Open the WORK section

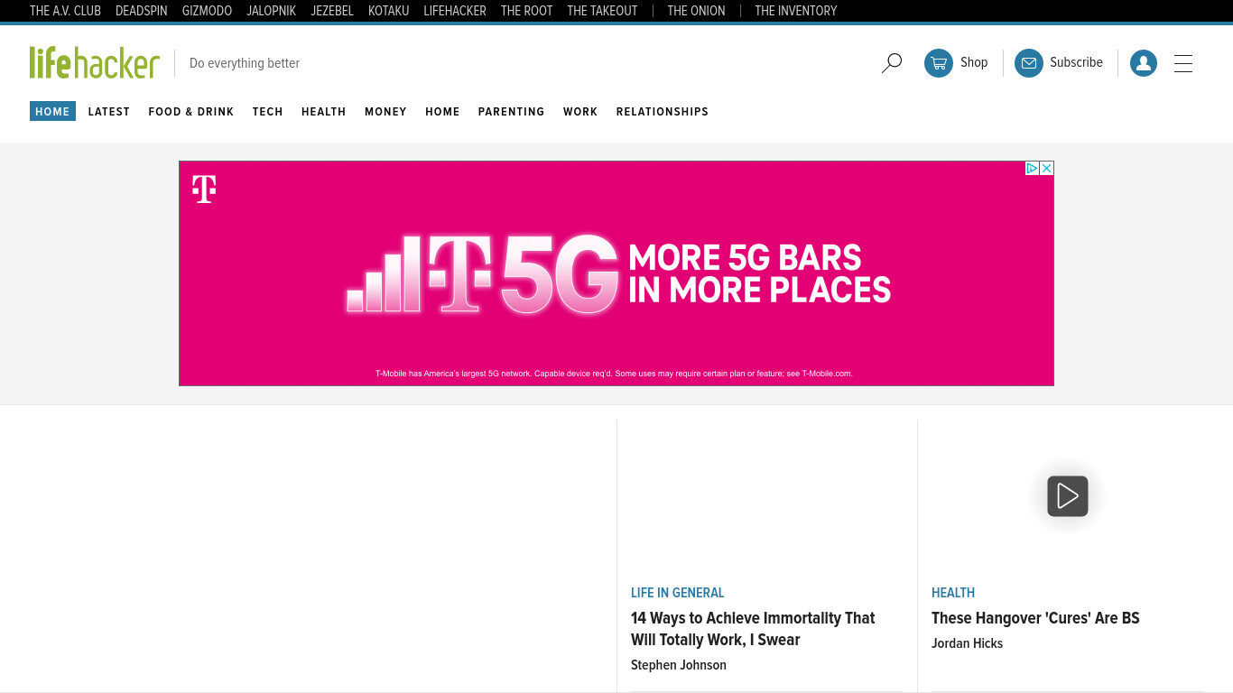coord(580,112)
